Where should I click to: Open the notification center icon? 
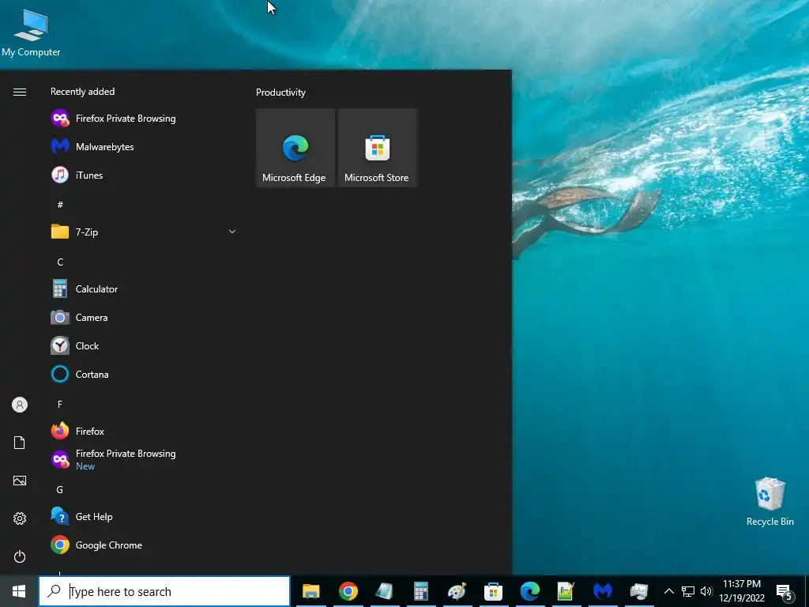(x=785, y=592)
